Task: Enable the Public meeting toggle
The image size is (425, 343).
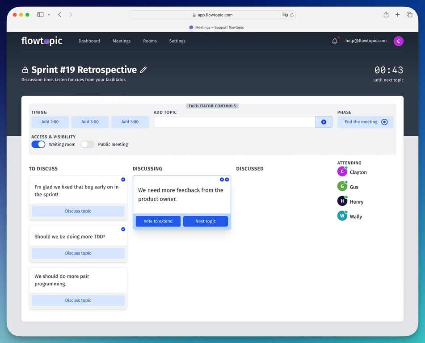Action: pyautogui.click(x=87, y=144)
